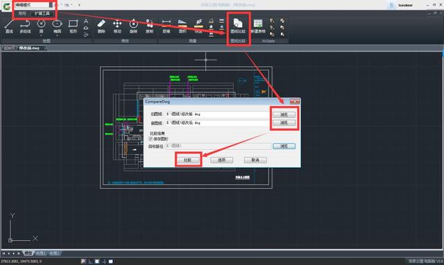Pick the Rotate (旋转) tool

pyautogui.click(x=133, y=26)
